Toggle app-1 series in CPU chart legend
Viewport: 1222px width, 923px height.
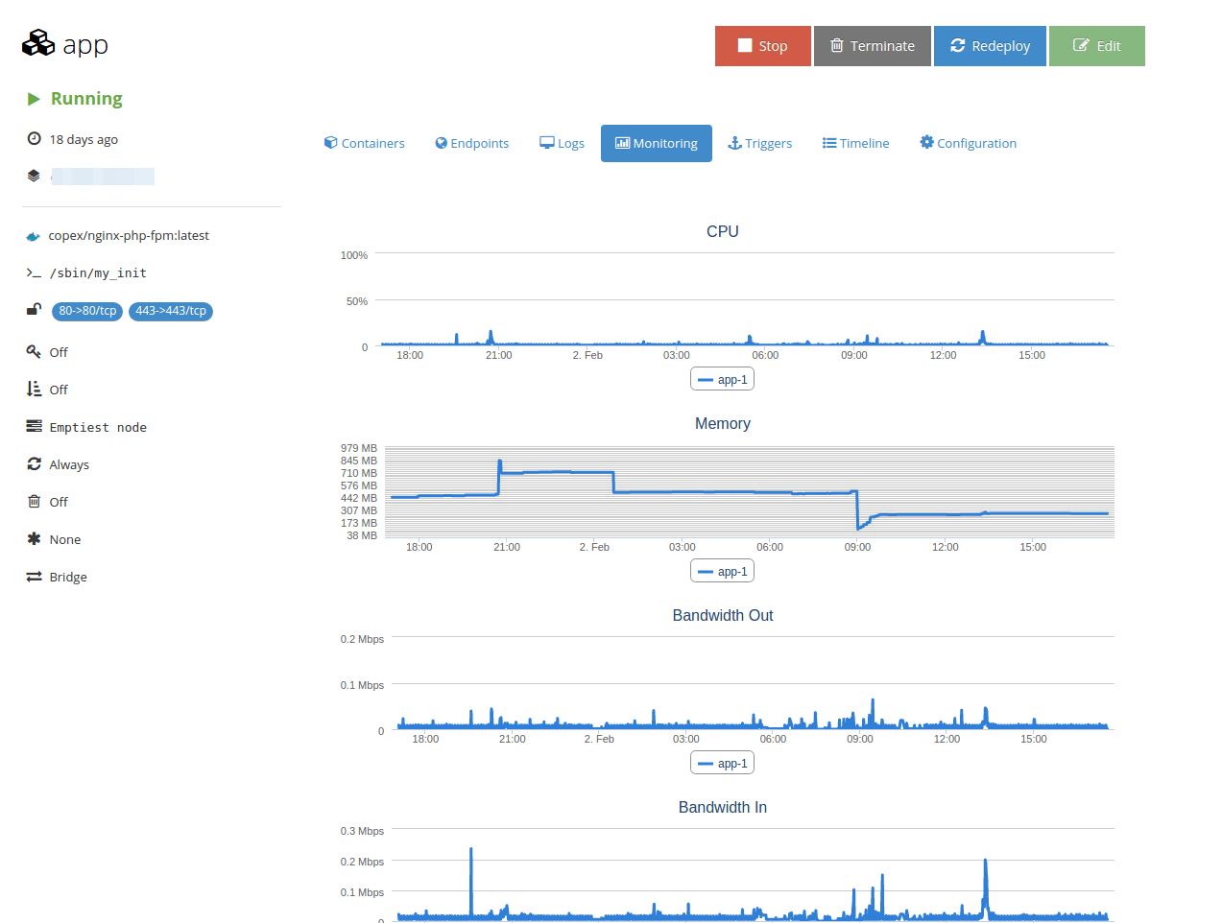click(722, 379)
